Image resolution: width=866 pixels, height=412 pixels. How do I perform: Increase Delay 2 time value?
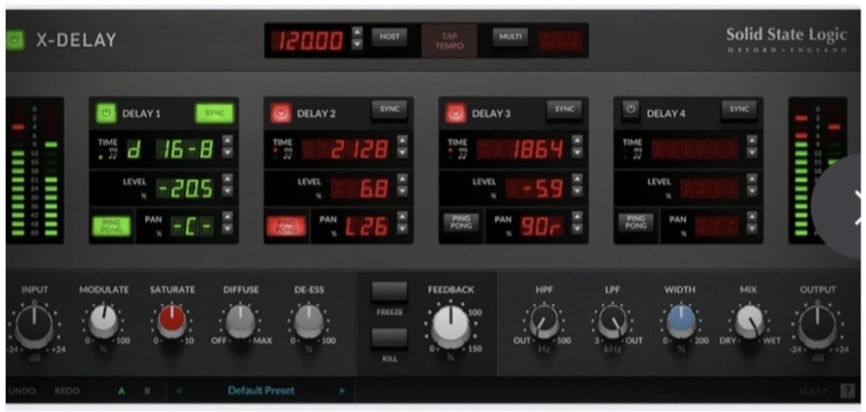coord(402,140)
